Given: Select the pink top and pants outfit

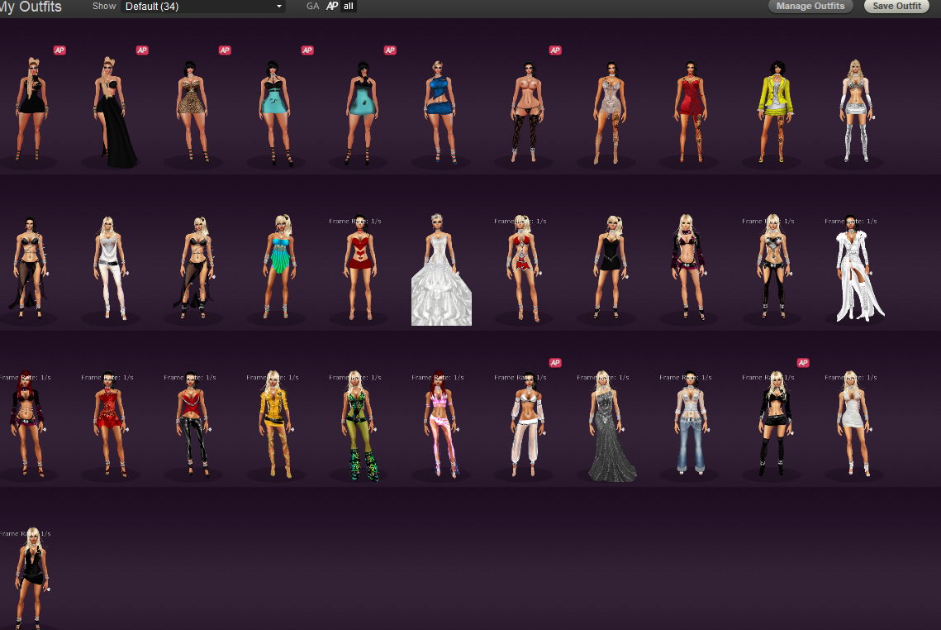Looking at the screenshot, I should pos(441,426).
